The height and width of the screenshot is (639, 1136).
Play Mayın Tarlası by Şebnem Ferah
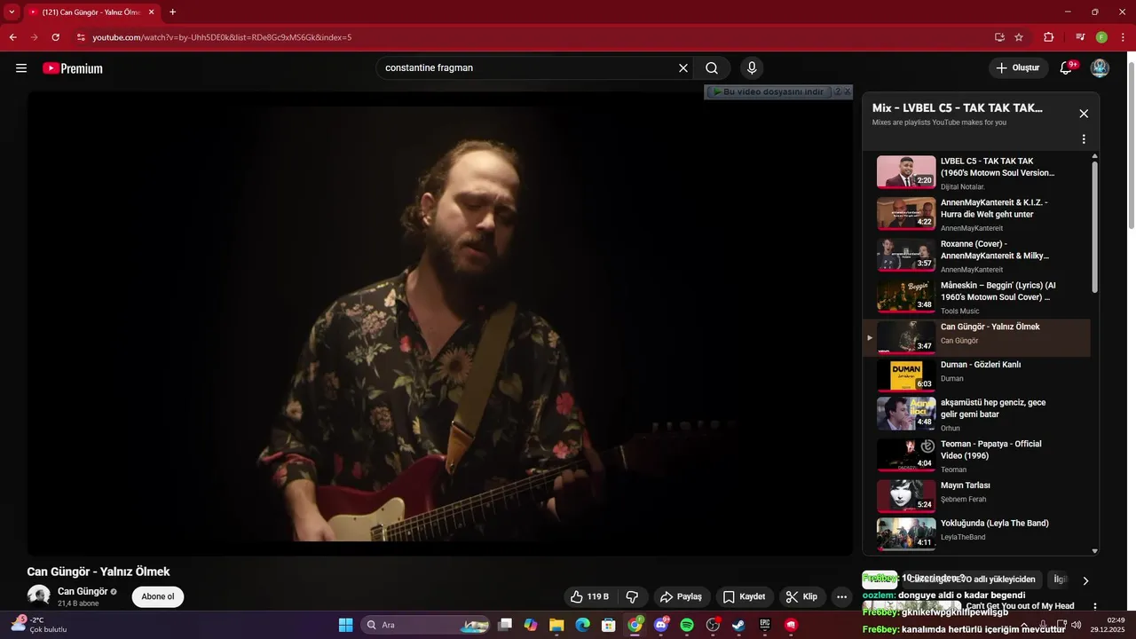pyautogui.click(x=976, y=496)
